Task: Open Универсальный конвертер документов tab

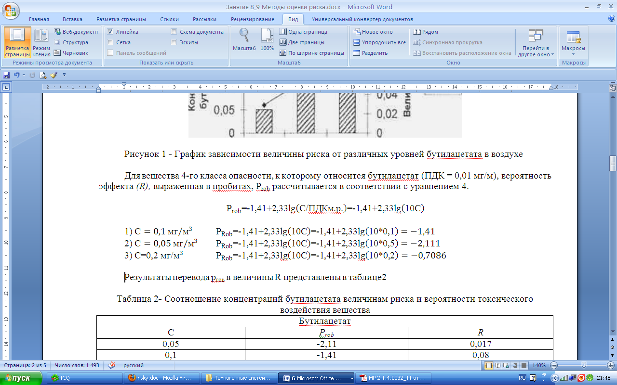Action: pos(362,19)
